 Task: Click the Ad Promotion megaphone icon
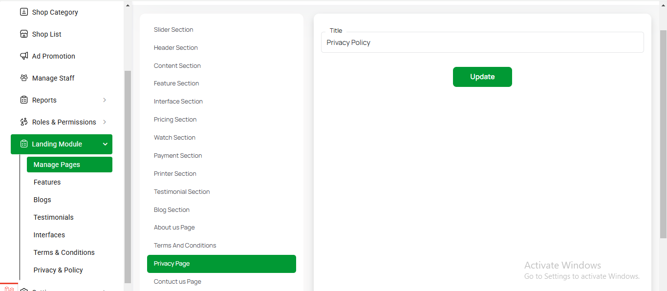point(23,56)
